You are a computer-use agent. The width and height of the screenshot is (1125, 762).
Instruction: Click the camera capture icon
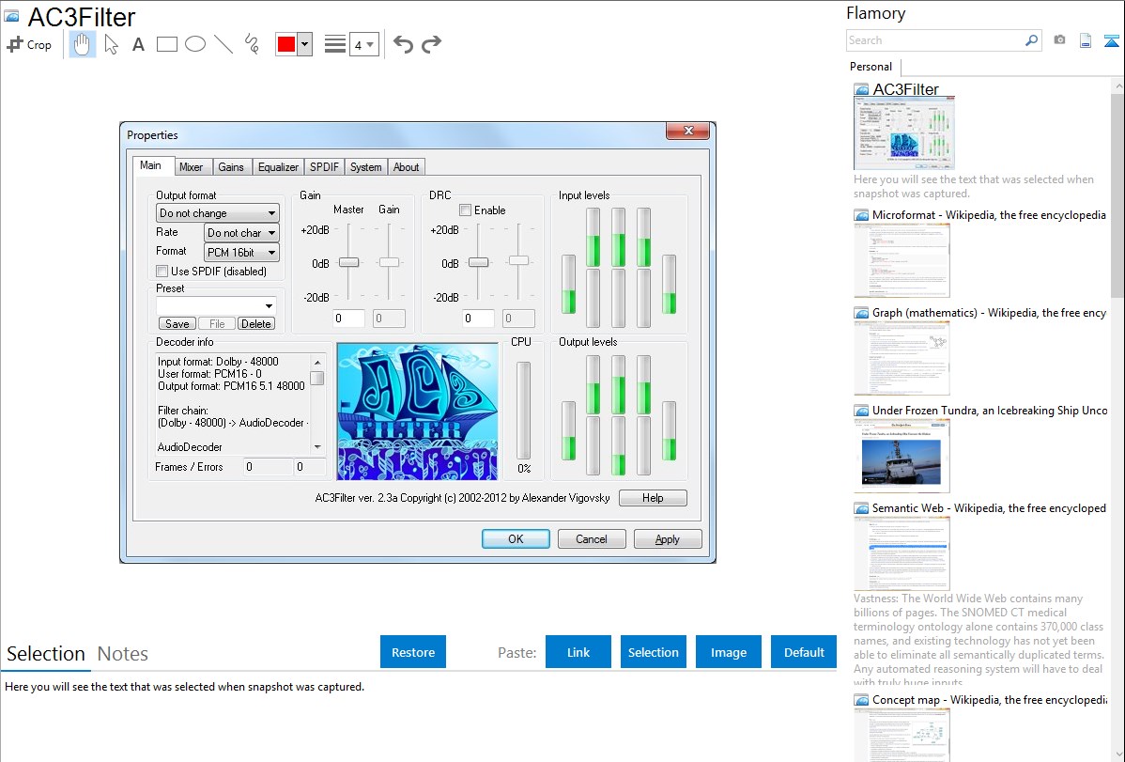click(1059, 40)
